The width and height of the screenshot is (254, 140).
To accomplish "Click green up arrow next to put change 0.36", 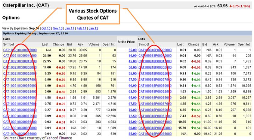I will (193, 98).
